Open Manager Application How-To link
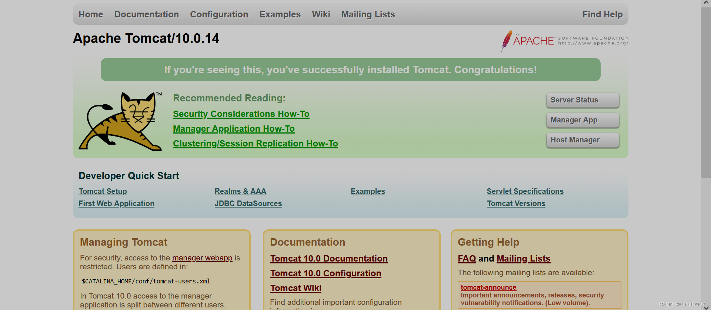This screenshot has width=711, height=310. [x=234, y=129]
